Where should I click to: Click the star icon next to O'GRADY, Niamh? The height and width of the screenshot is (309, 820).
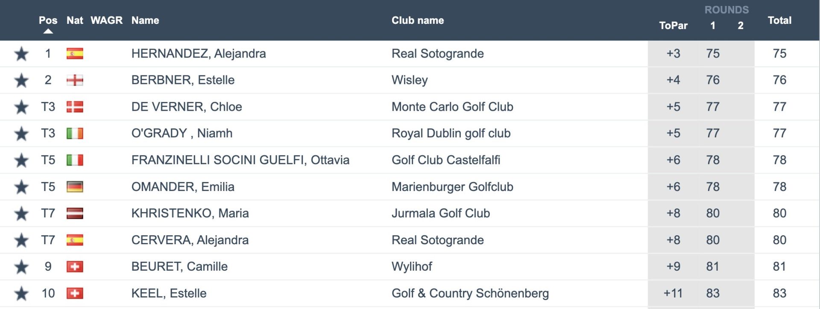pyautogui.click(x=21, y=134)
